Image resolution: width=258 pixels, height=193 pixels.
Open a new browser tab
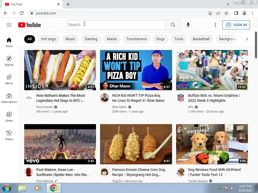68,5
